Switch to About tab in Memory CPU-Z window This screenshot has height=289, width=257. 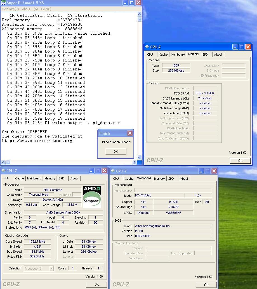tap(218, 55)
